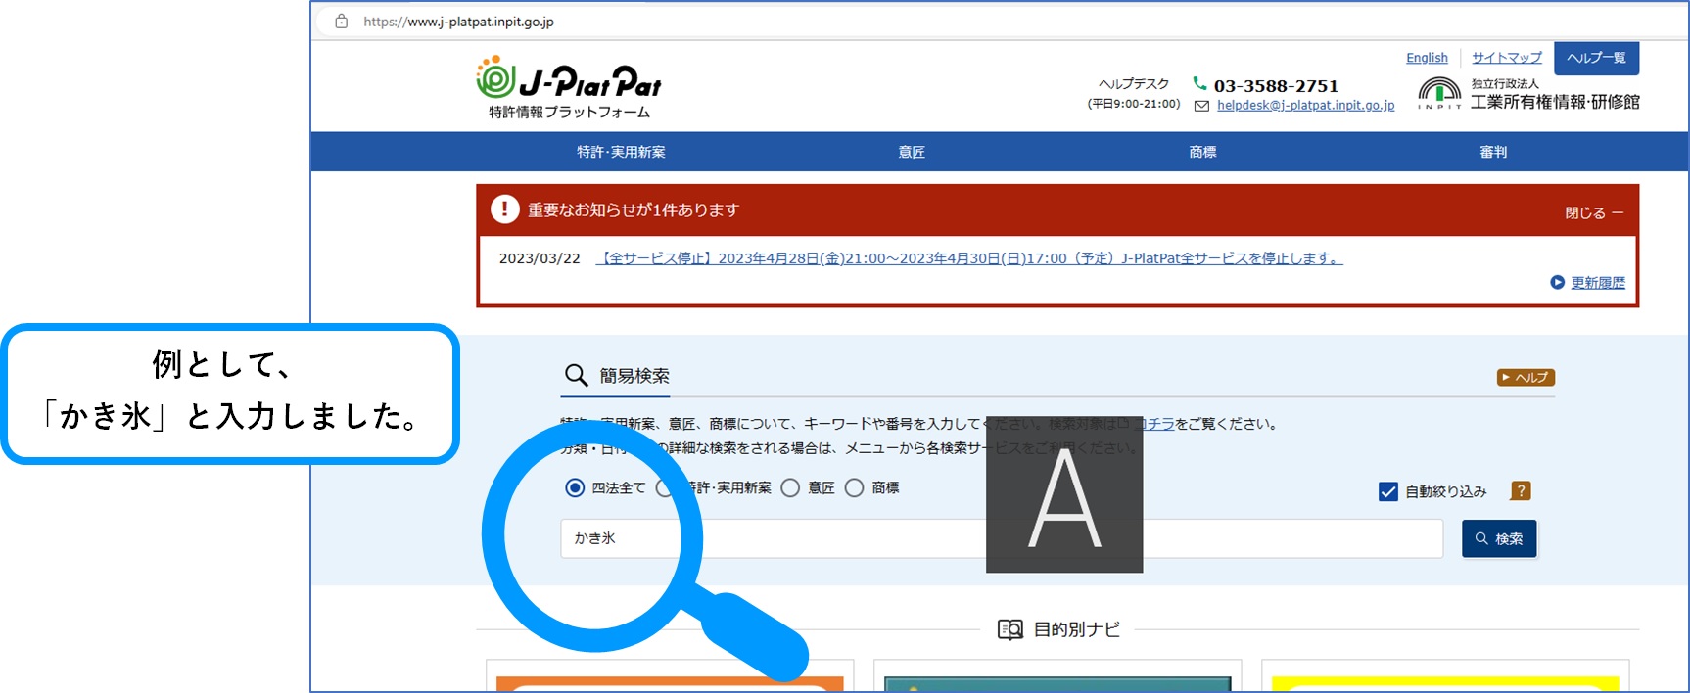This screenshot has width=1690, height=693.
Task: Click the 目的別ナビ heading text
Action: tap(1077, 629)
